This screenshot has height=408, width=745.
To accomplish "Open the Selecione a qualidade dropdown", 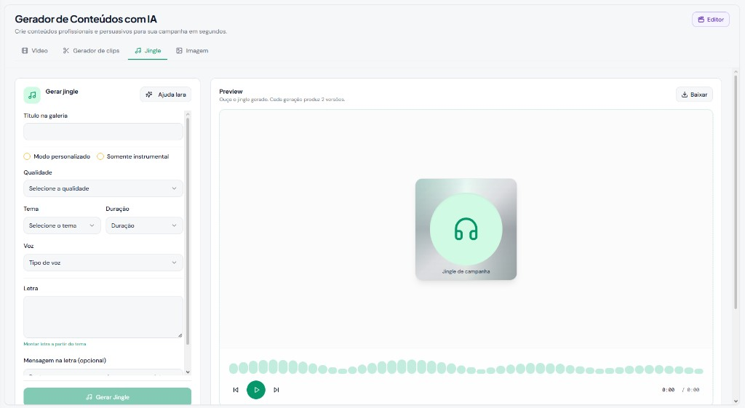I will click(103, 188).
